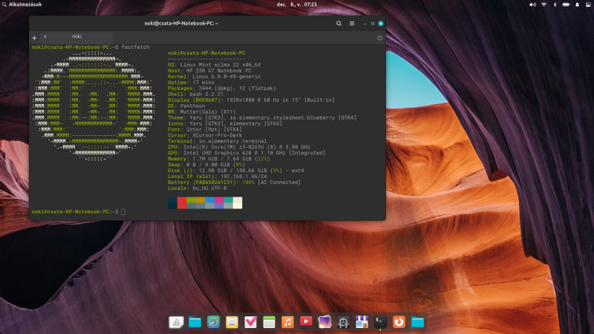Click the 'Locale: hu_HU.UTF-8' line

tap(198, 189)
